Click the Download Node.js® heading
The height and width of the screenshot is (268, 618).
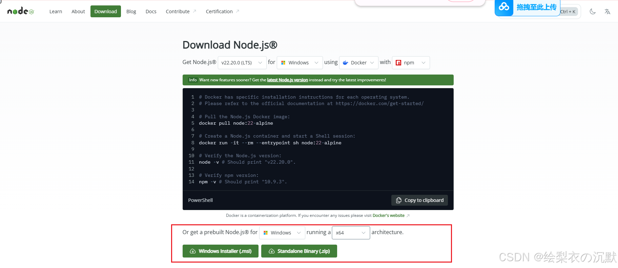pos(230,45)
